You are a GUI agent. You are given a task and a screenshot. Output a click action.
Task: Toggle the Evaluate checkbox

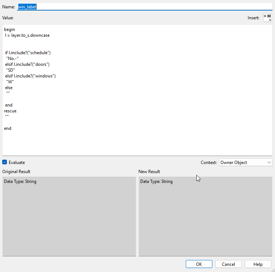pyautogui.click(x=5, y=163)
